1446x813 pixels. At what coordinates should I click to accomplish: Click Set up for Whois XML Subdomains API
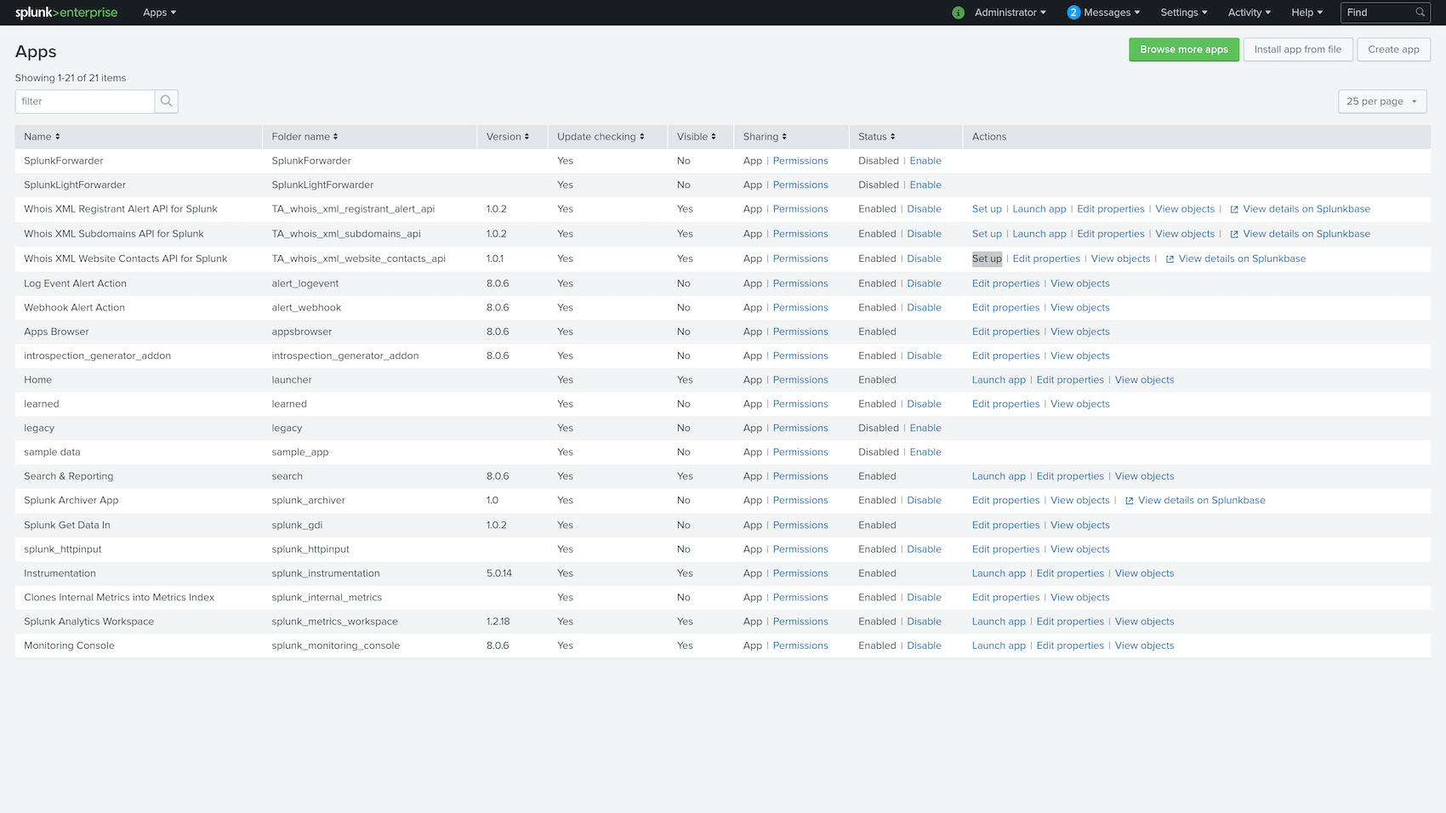click(987, 234)
